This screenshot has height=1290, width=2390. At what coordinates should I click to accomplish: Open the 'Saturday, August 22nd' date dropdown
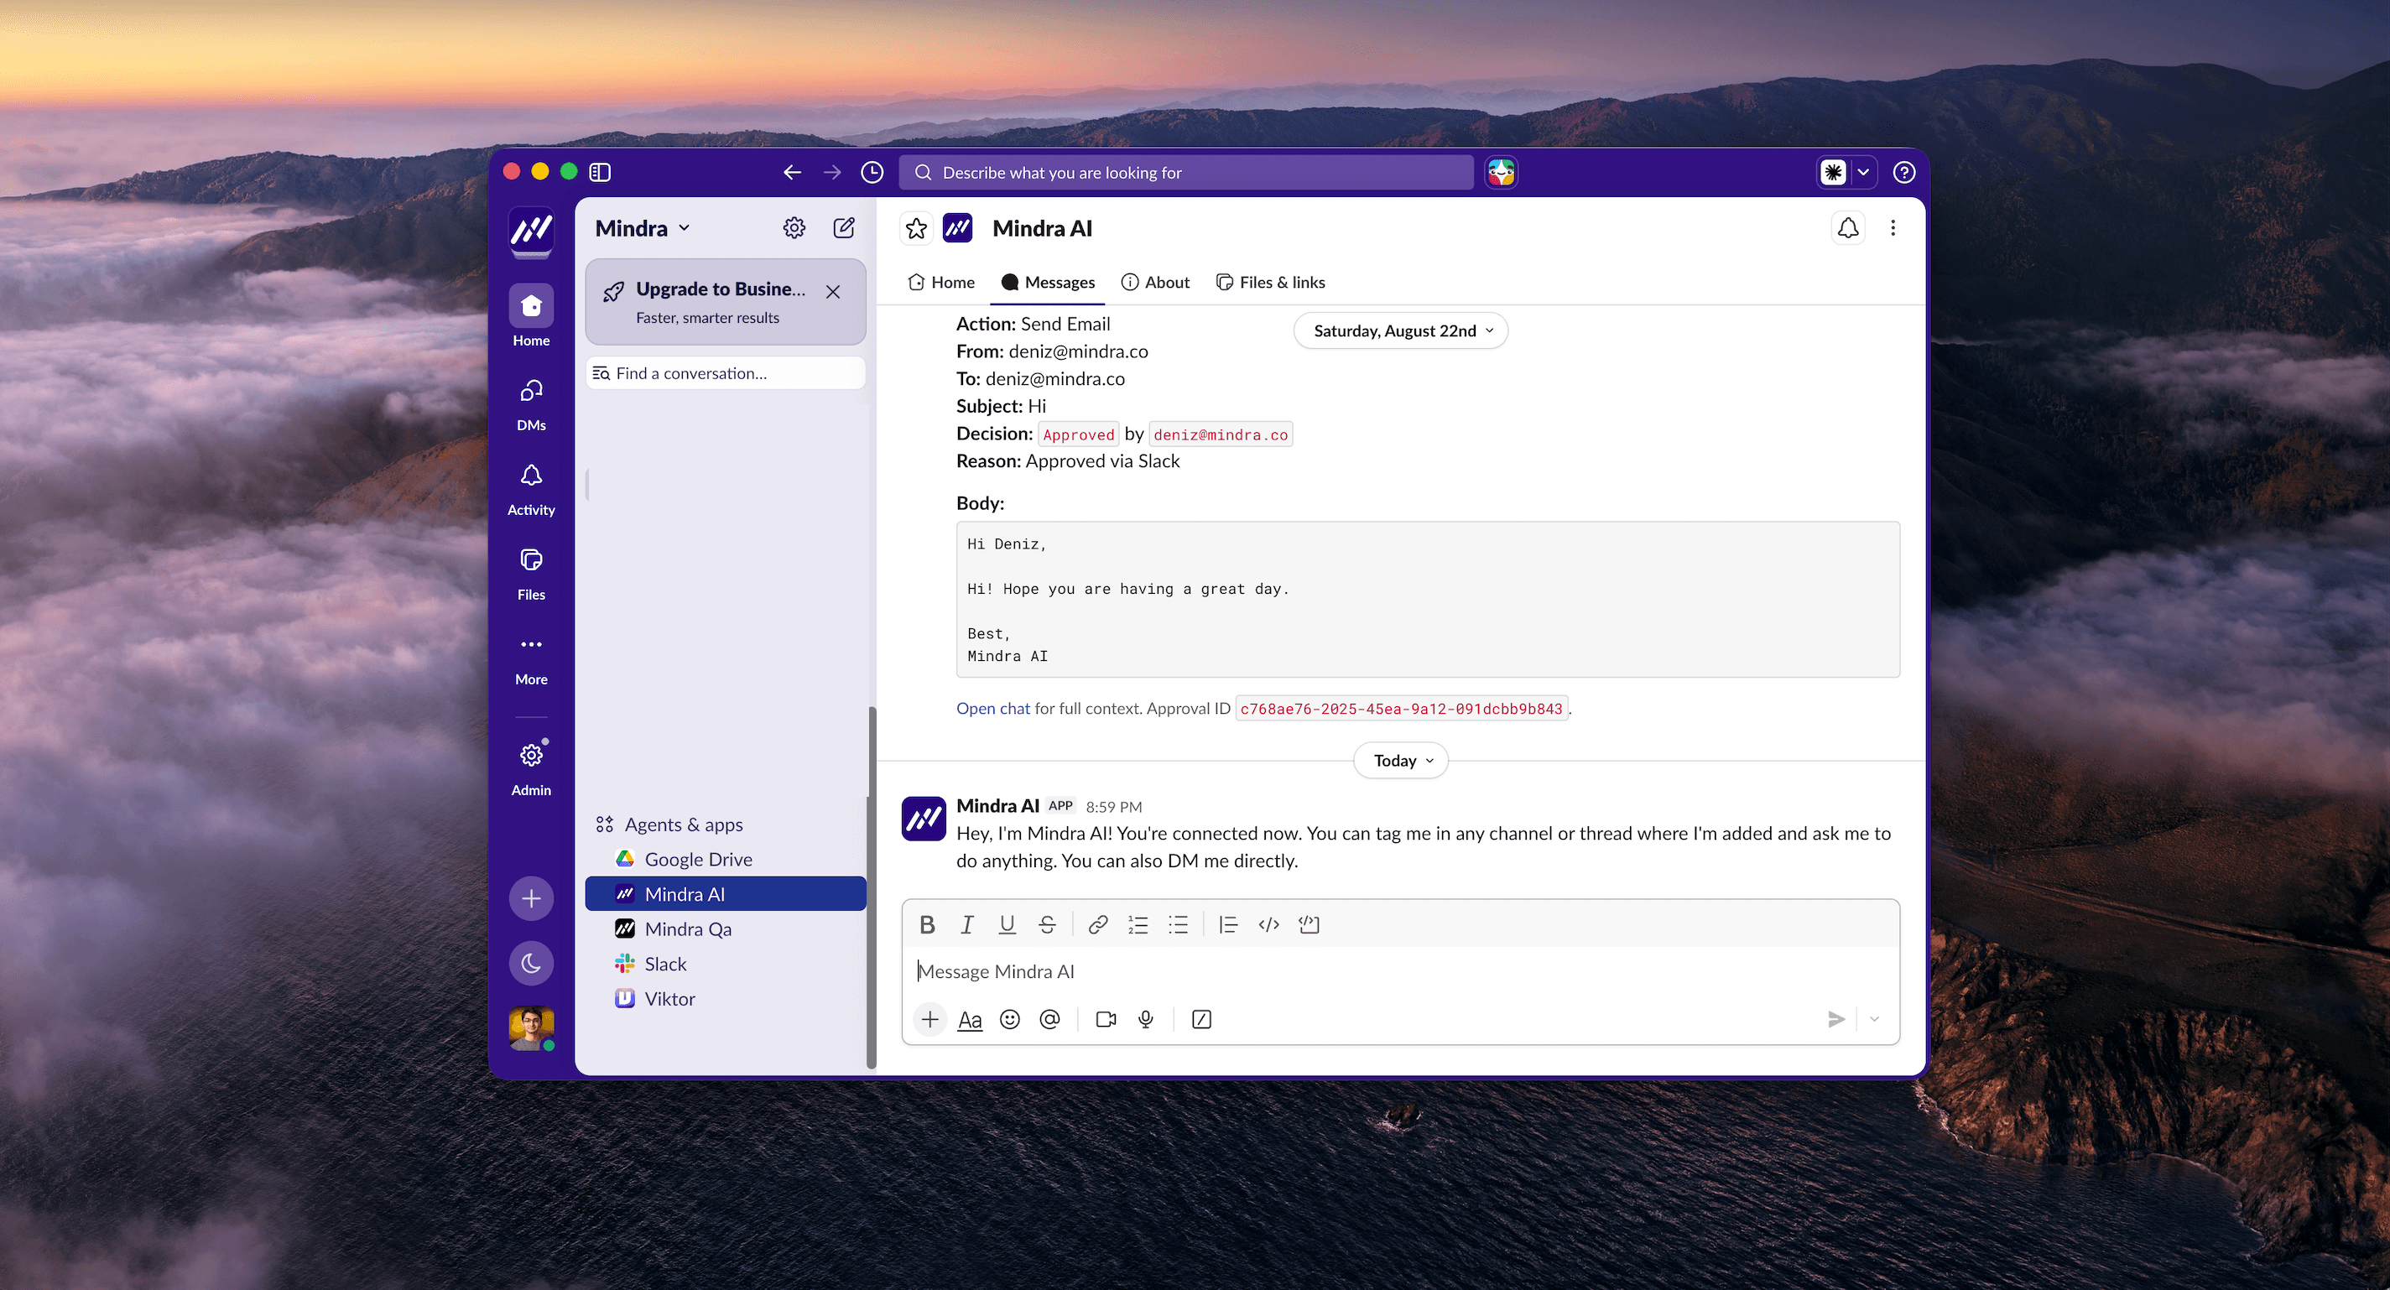tap(1401, 331)
